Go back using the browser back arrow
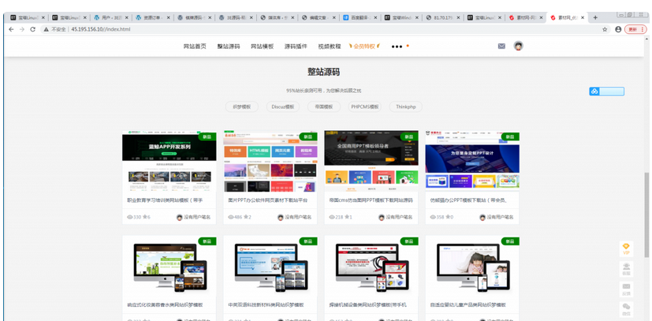This screenshot has width=652, height=321. coord(11,29)
